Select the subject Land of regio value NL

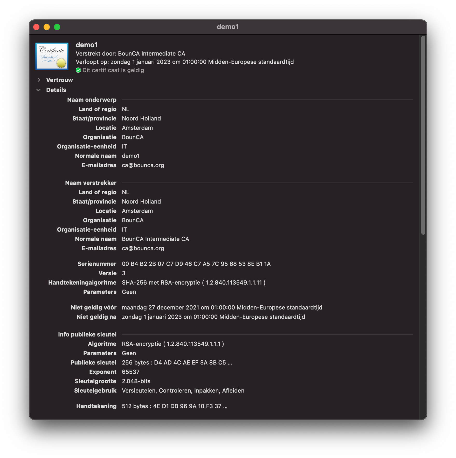[x=126, y=109]
